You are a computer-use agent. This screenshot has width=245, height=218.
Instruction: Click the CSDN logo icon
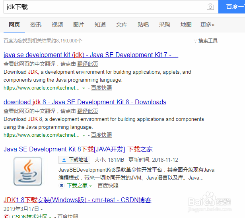(6, 216)
